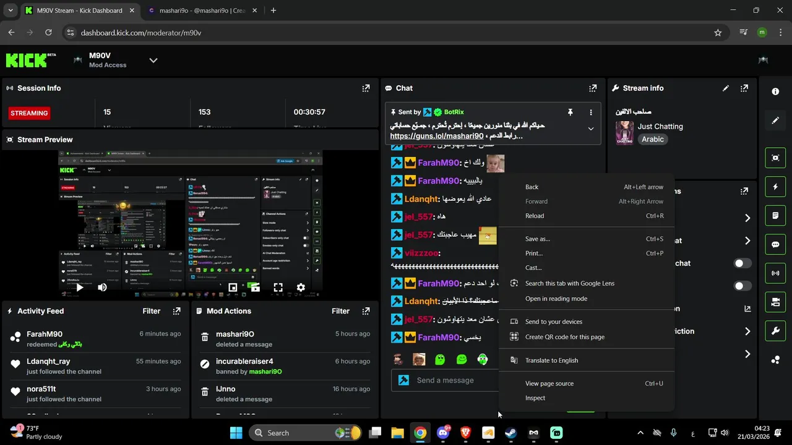Viewport: 792px width, 445px height.
Task: Click incurableraiser4 in Mod Actions
Action: pos(244,361)
